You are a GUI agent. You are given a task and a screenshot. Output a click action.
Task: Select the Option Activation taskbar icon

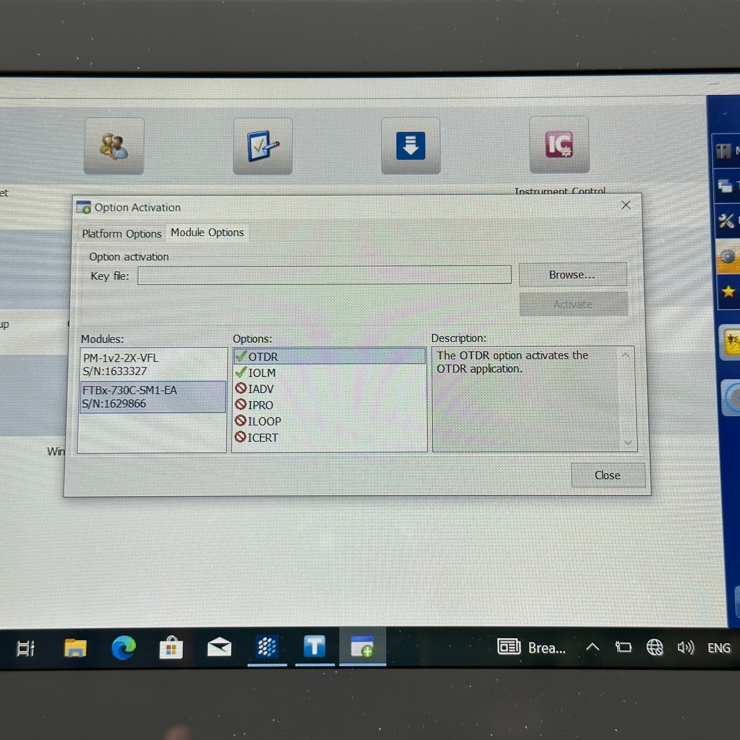362,647
